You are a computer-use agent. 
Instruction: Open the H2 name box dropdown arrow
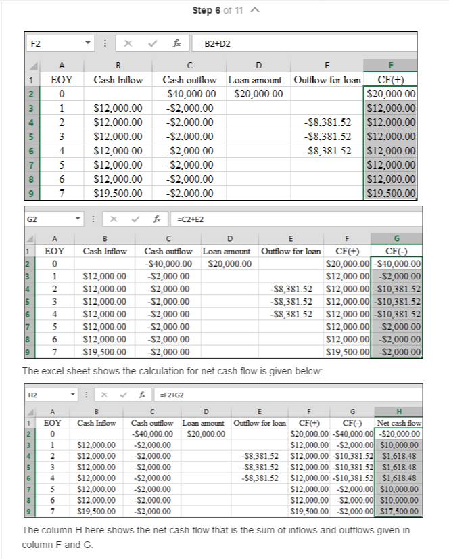(x=73, y=395)
